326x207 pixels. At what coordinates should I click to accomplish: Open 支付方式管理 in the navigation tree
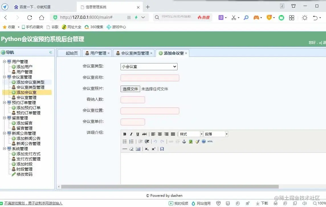(x=28, y=159)
